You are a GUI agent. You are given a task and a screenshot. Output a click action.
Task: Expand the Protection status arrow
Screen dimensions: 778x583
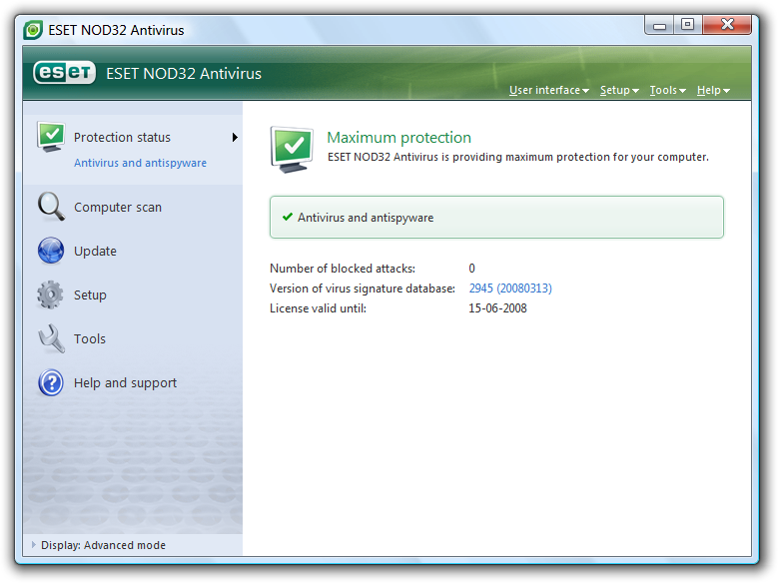click(236, 137)
